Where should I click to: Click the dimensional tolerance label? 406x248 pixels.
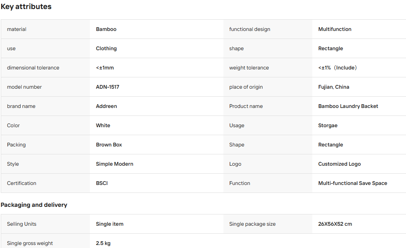coord(33,68)
